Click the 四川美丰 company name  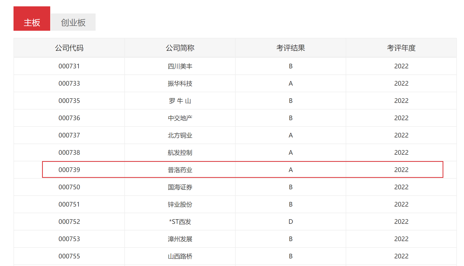click(180, 66)
